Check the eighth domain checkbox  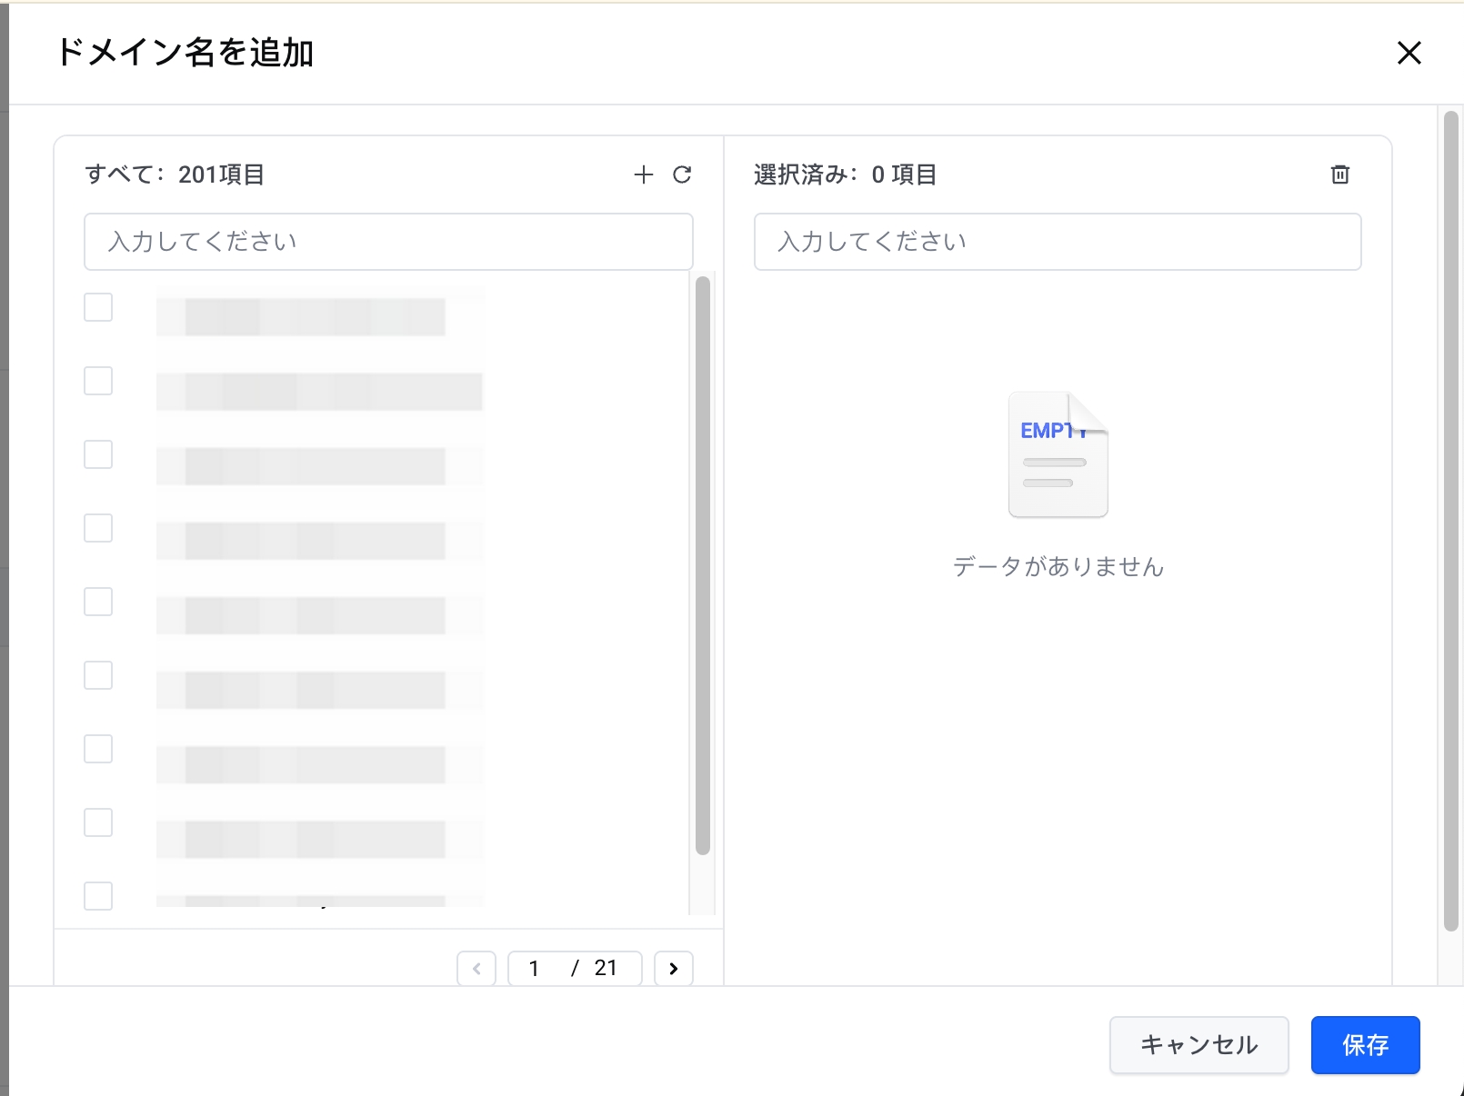pyautogui.click(x=98, y=822)
